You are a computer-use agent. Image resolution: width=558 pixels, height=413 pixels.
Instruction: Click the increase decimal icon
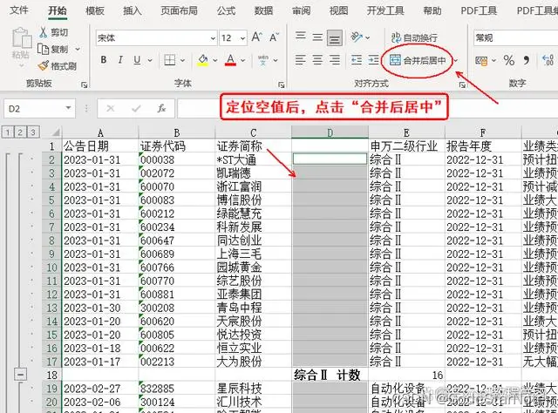[548, 60]
